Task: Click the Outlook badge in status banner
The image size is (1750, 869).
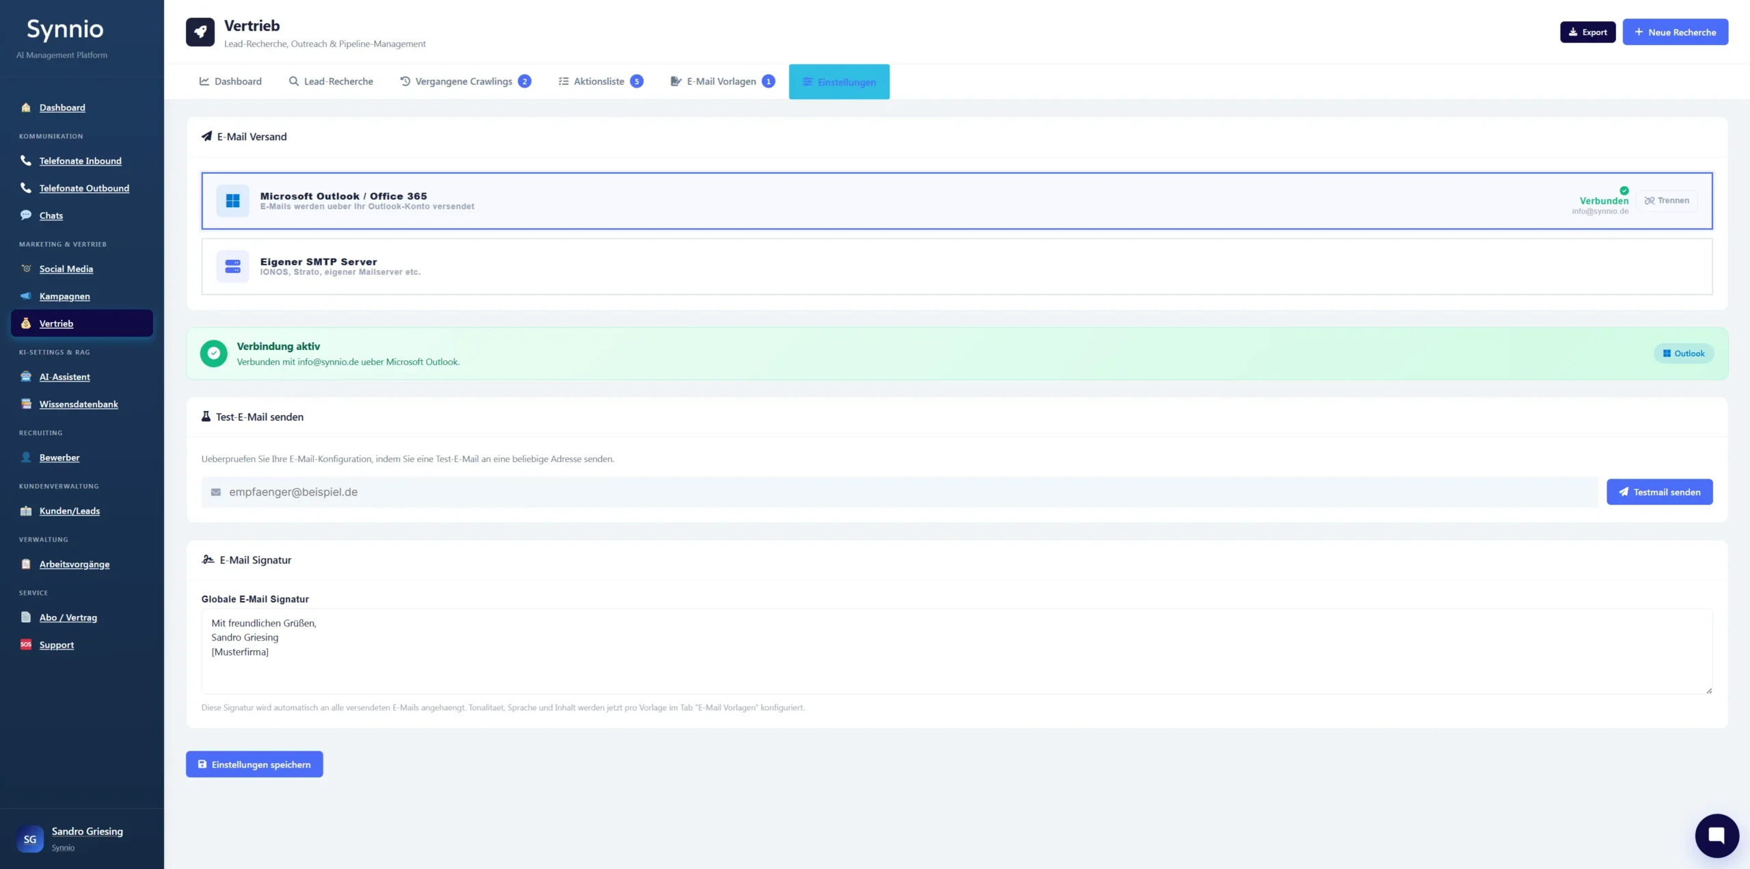Action: [x=1684, y=353]
